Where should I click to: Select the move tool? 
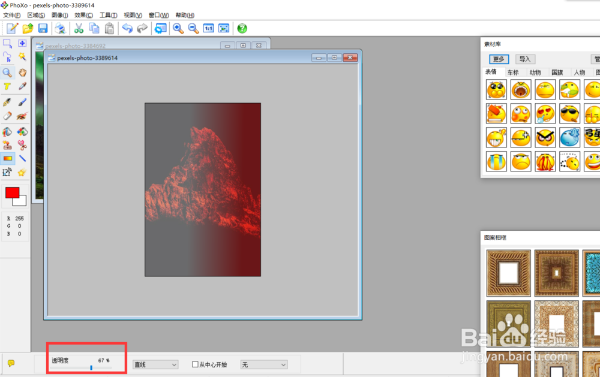pos(22,43)
